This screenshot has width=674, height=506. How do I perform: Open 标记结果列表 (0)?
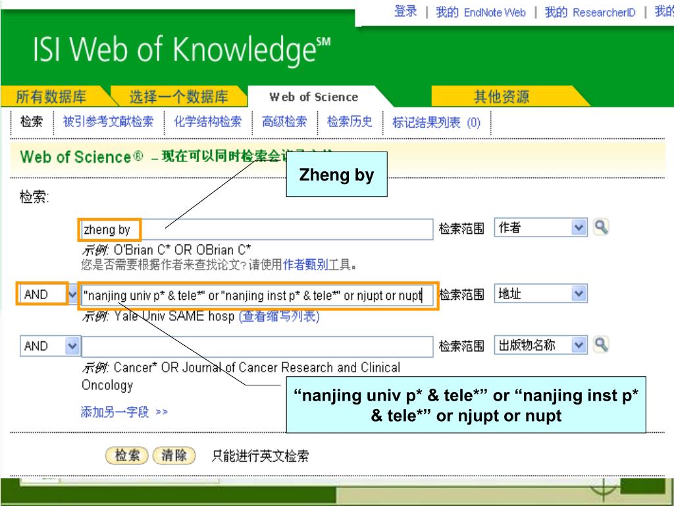436,123
